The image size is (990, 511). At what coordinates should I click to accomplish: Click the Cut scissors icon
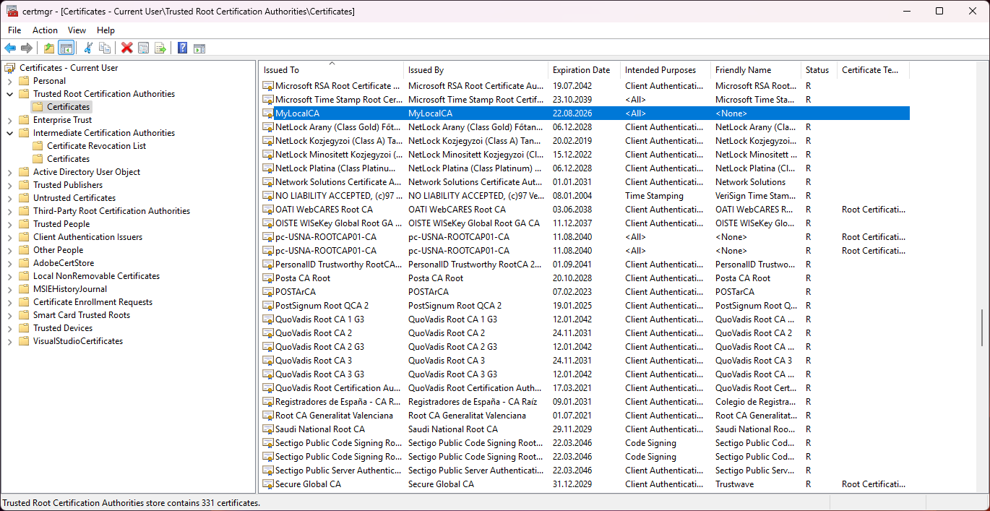click(88, 48)
